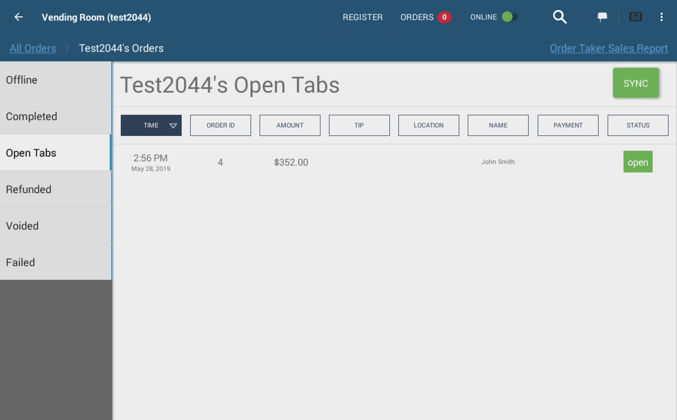Sort the table by AMOUNT
Screen dimensions: 677x420
click(290, 125)
